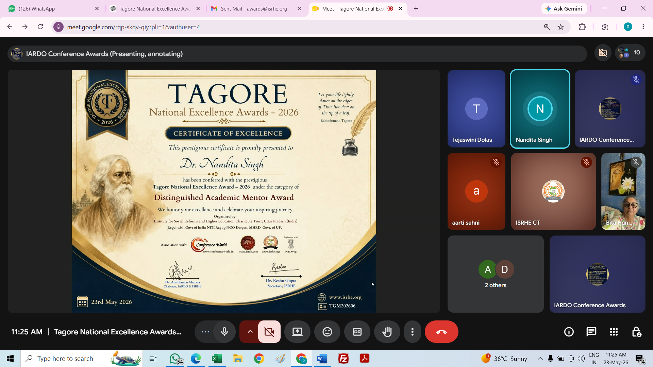Open more options vertical dots menu

(x=413, y=332)
